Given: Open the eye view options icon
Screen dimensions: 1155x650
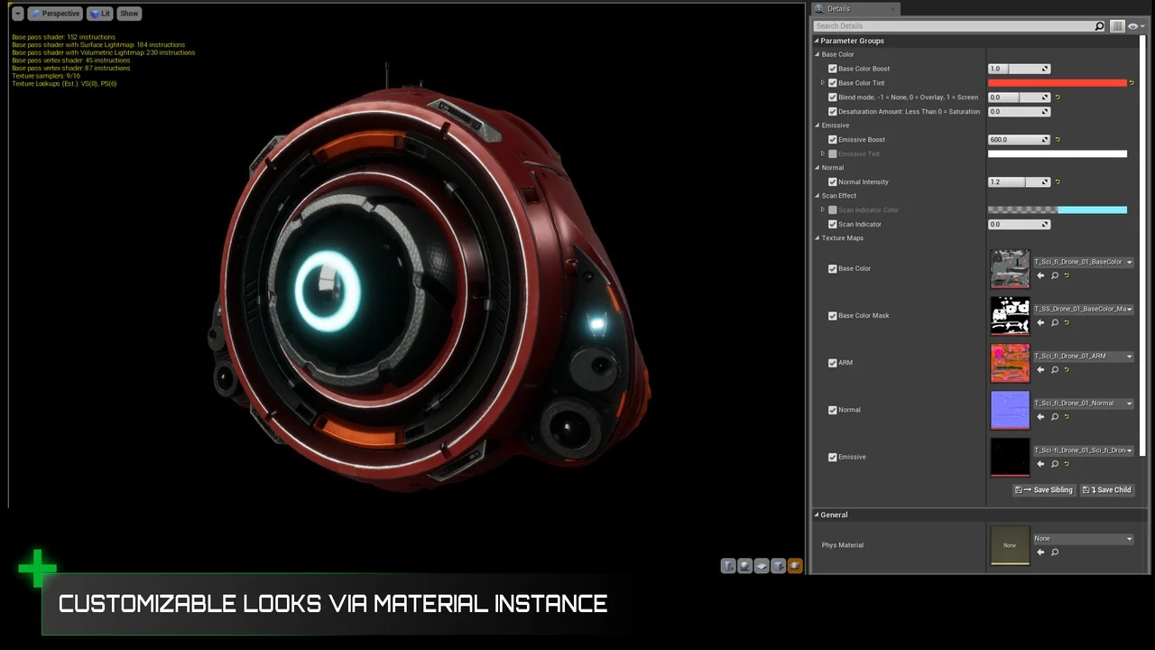Looking at the screenshot, I should (x=1133, y=26).
